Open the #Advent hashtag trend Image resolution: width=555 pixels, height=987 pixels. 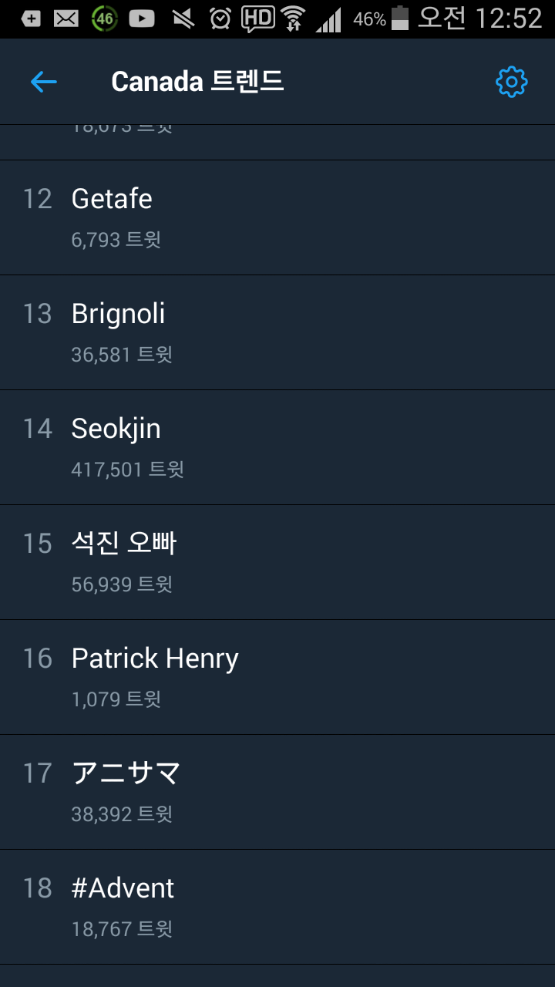click(x=122, y=888)
